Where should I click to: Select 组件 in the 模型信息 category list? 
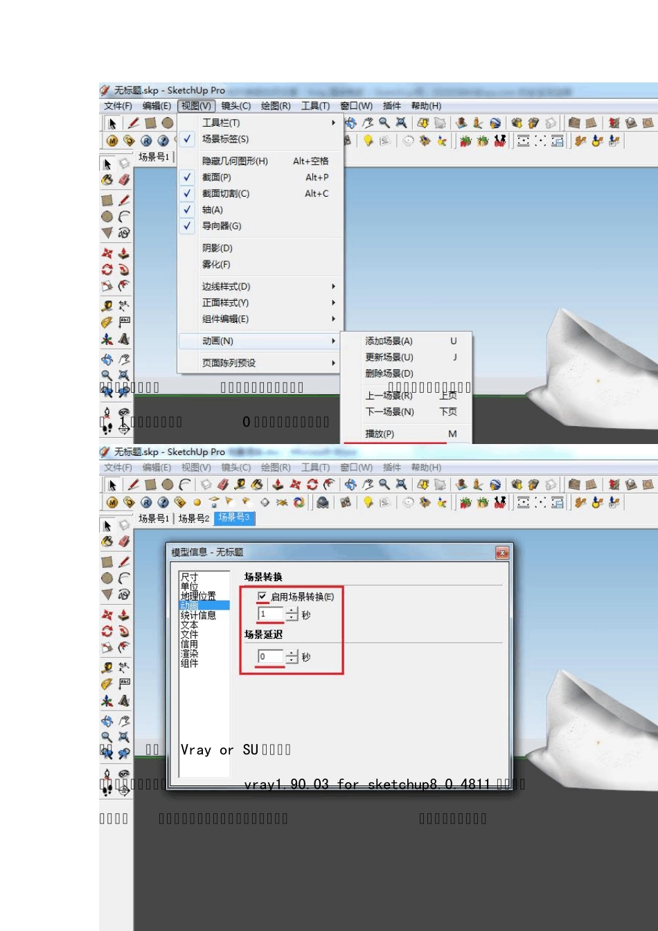[204, 663]
